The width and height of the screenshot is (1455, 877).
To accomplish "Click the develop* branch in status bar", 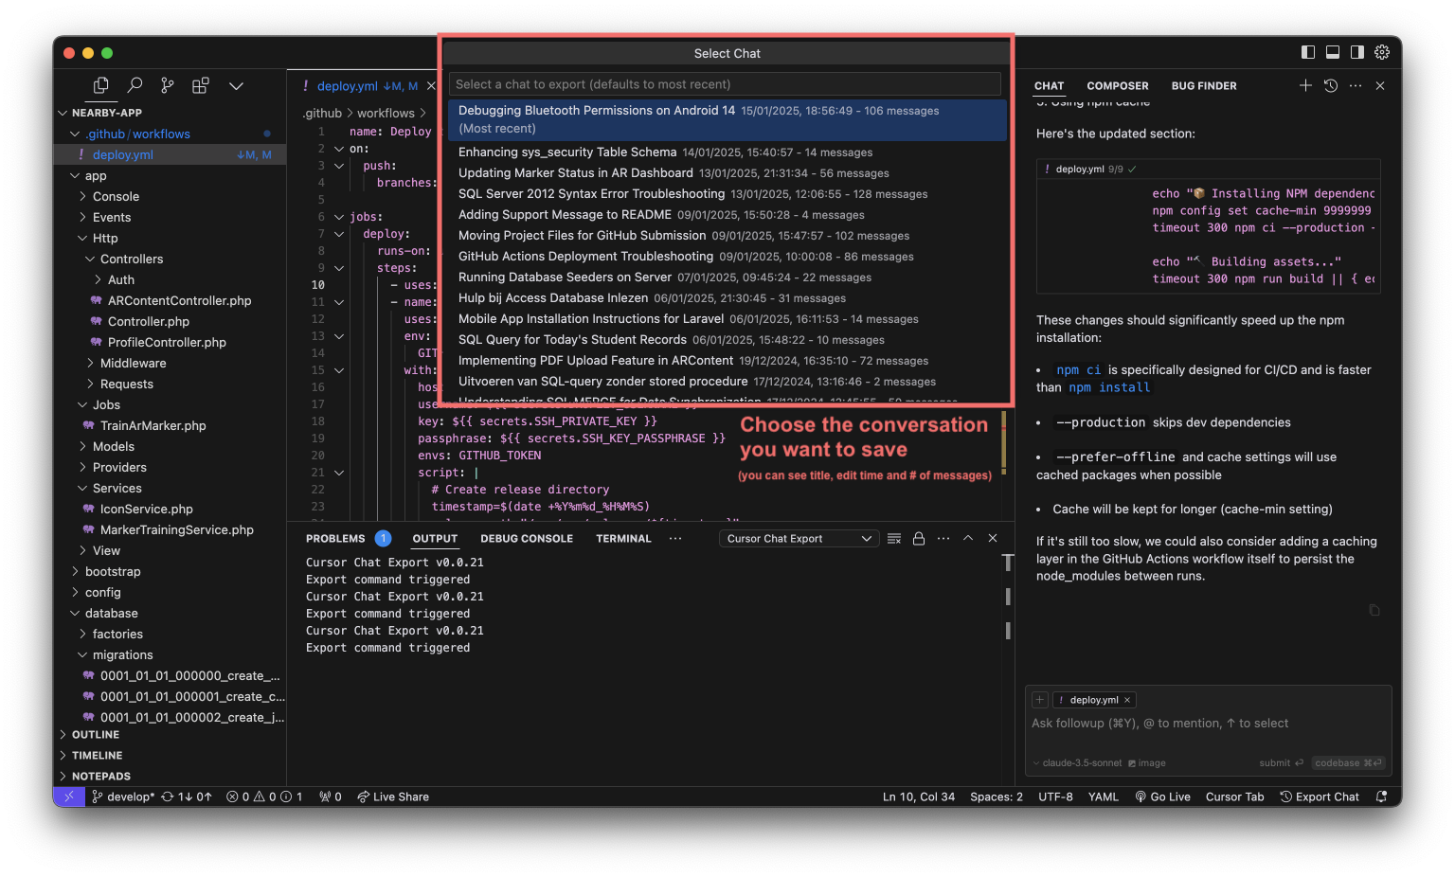I will click(x=124, y=796).
